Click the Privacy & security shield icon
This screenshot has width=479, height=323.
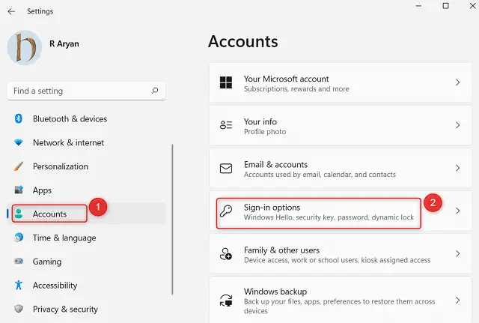(19, 309)
